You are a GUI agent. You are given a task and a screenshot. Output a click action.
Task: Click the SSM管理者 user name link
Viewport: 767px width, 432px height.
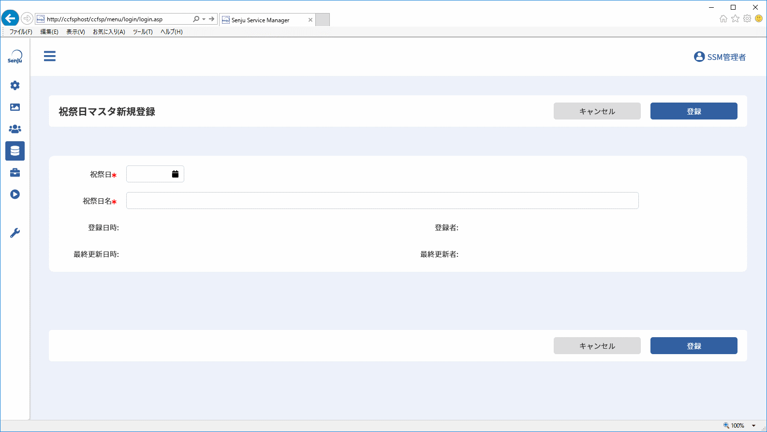point(726,57)
